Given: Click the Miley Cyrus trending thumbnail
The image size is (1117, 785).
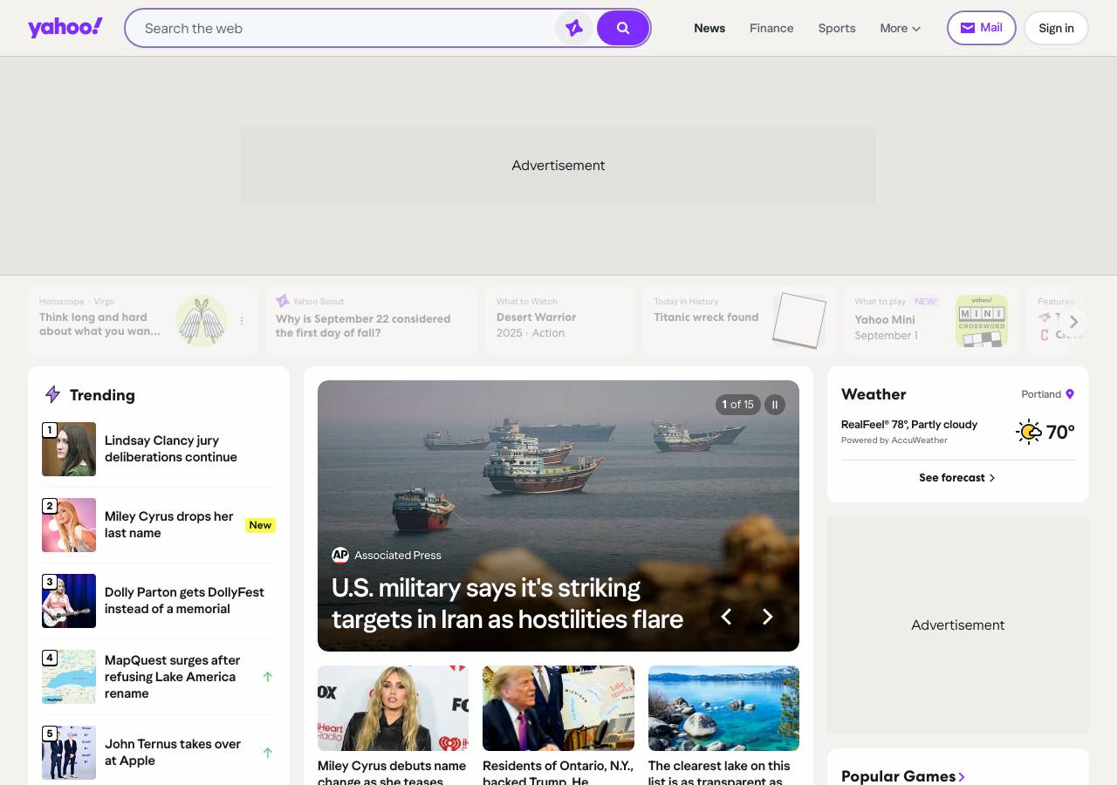Looking at the screenshot, I should click(69, 525).
